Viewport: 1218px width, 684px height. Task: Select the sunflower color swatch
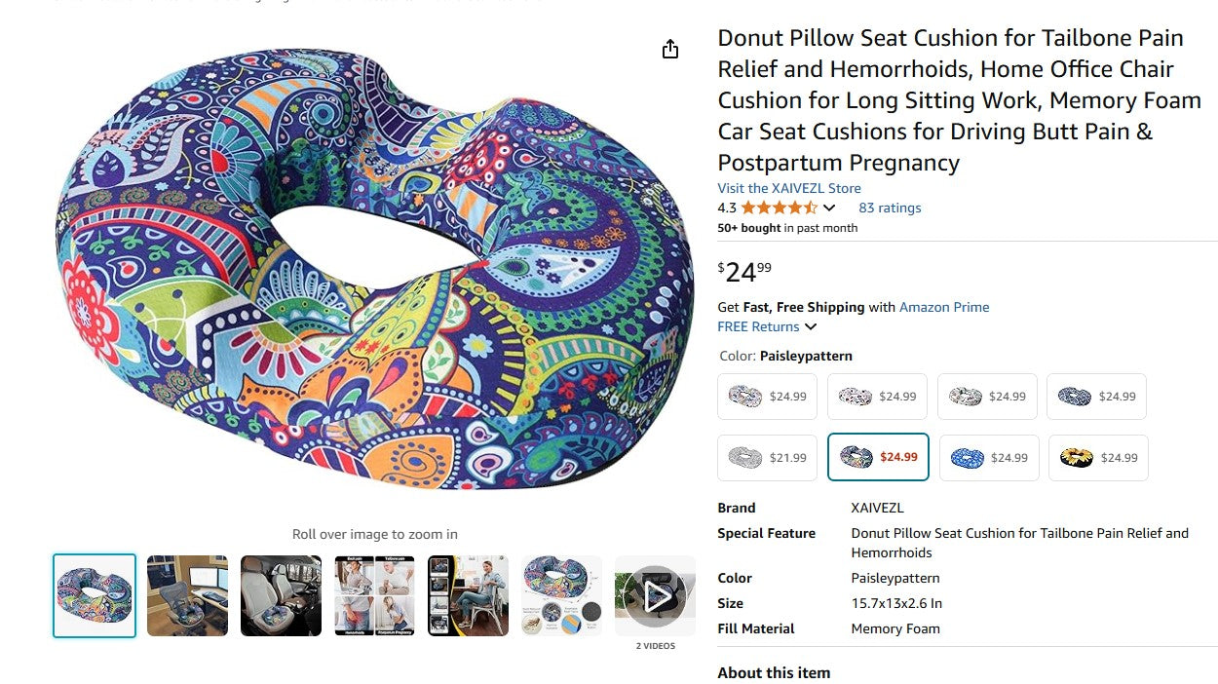coord(1098,457)
